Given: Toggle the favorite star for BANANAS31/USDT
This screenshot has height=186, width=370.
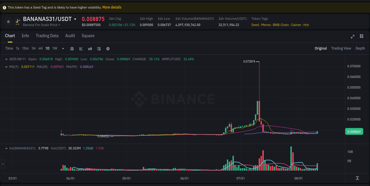Looking at the screenshot, I should pyautogui.click(x=8, y=21).
